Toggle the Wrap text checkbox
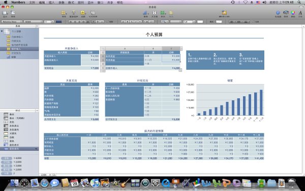The height and width of the screenshot is (191, 305). (x=107, y=22)
